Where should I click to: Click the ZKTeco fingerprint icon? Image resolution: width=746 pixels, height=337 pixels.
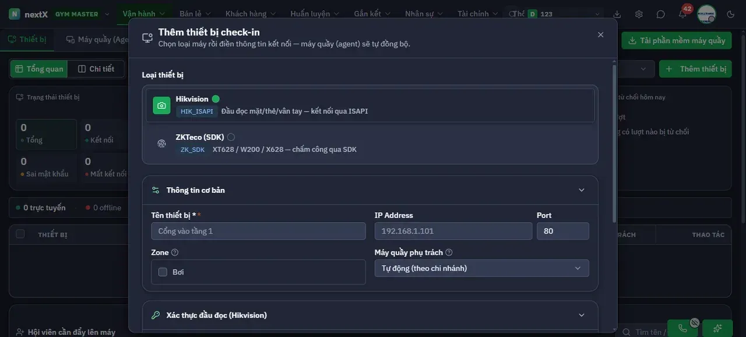[x=161, y=143]
